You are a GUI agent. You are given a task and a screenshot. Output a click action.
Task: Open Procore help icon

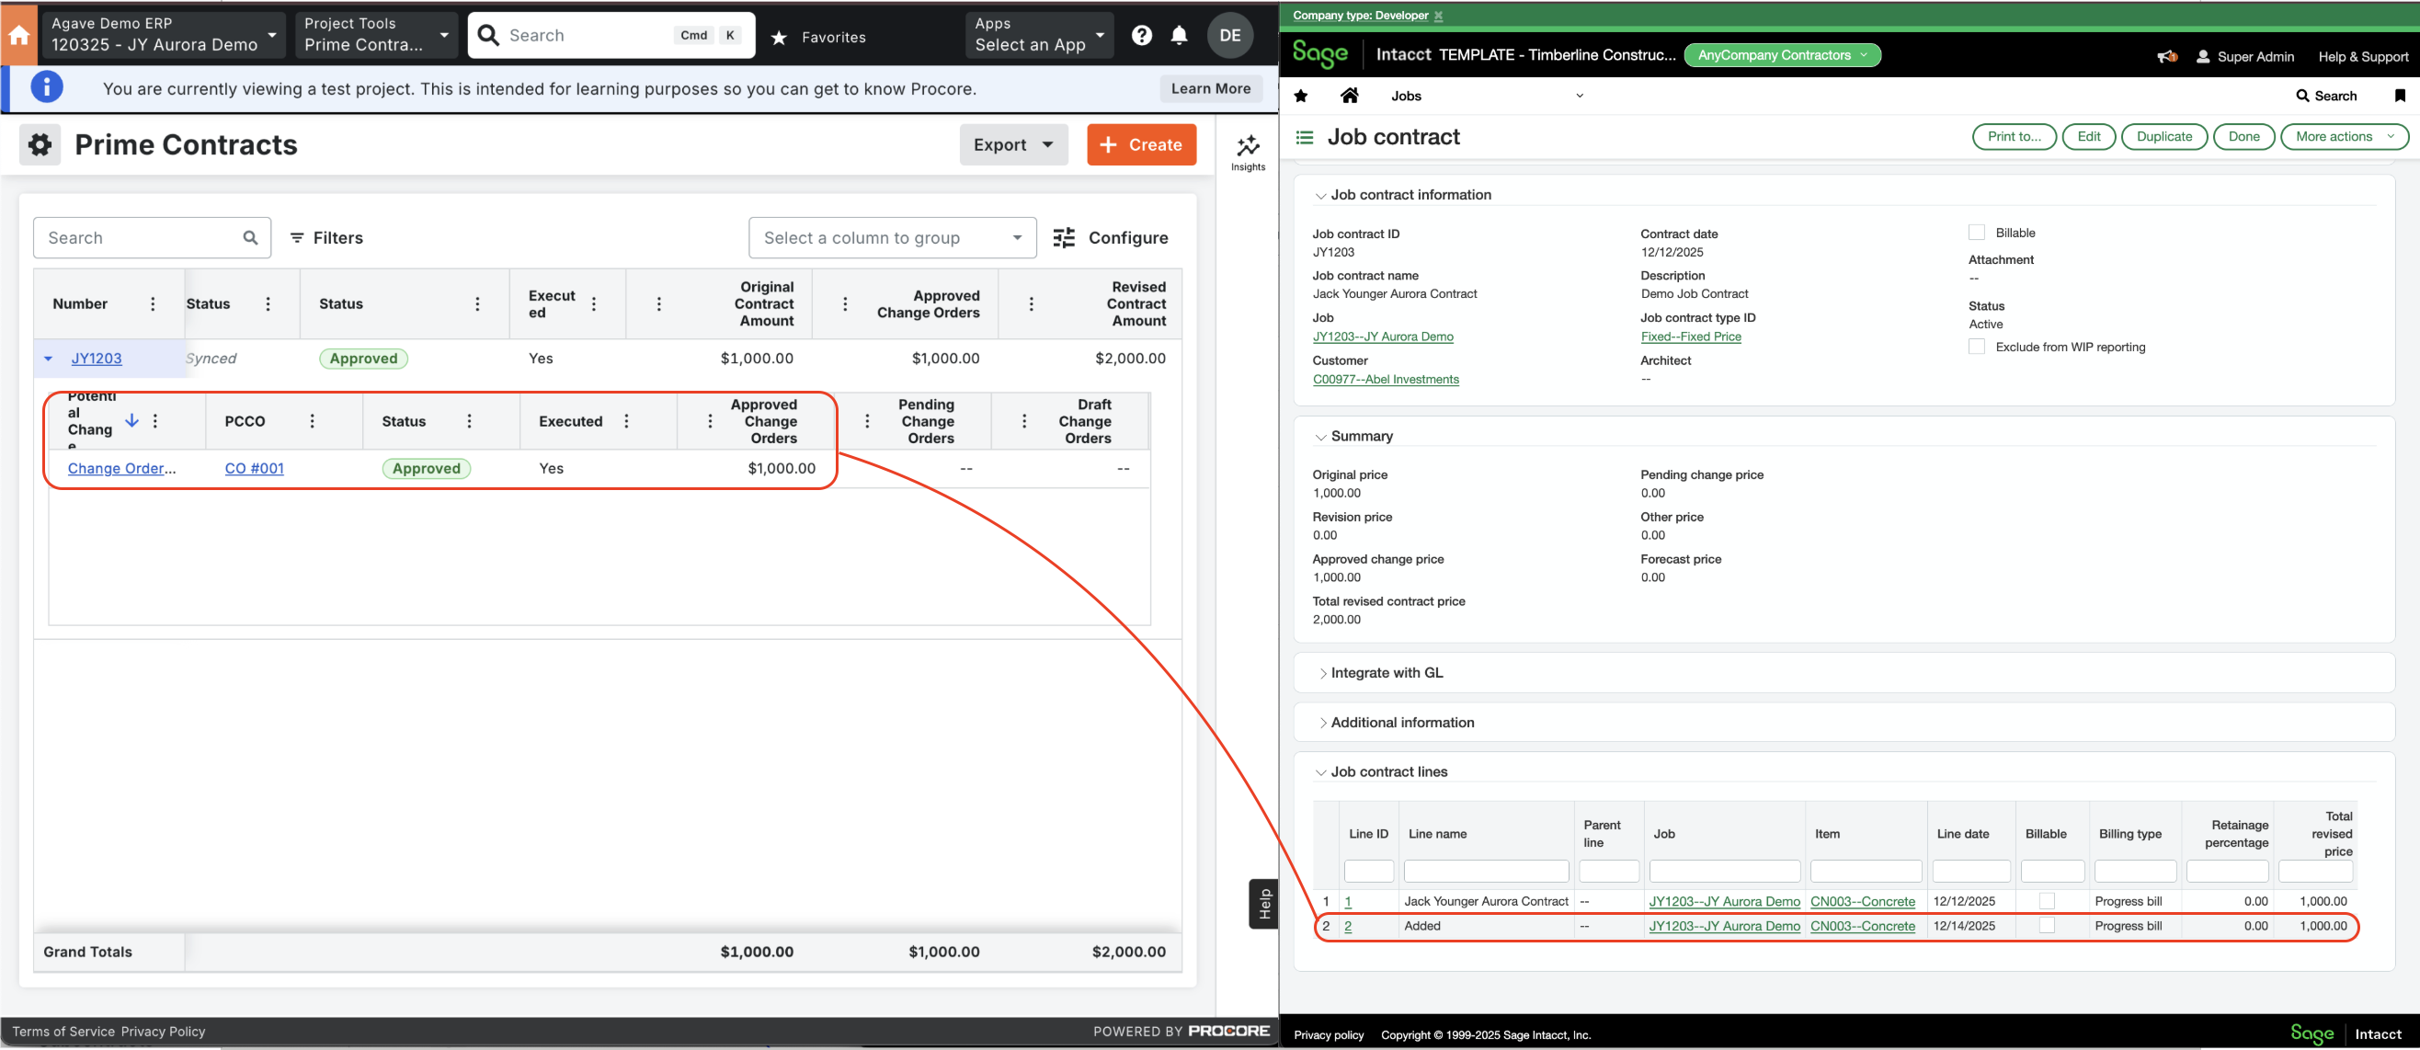click(x=1141, y=35)
